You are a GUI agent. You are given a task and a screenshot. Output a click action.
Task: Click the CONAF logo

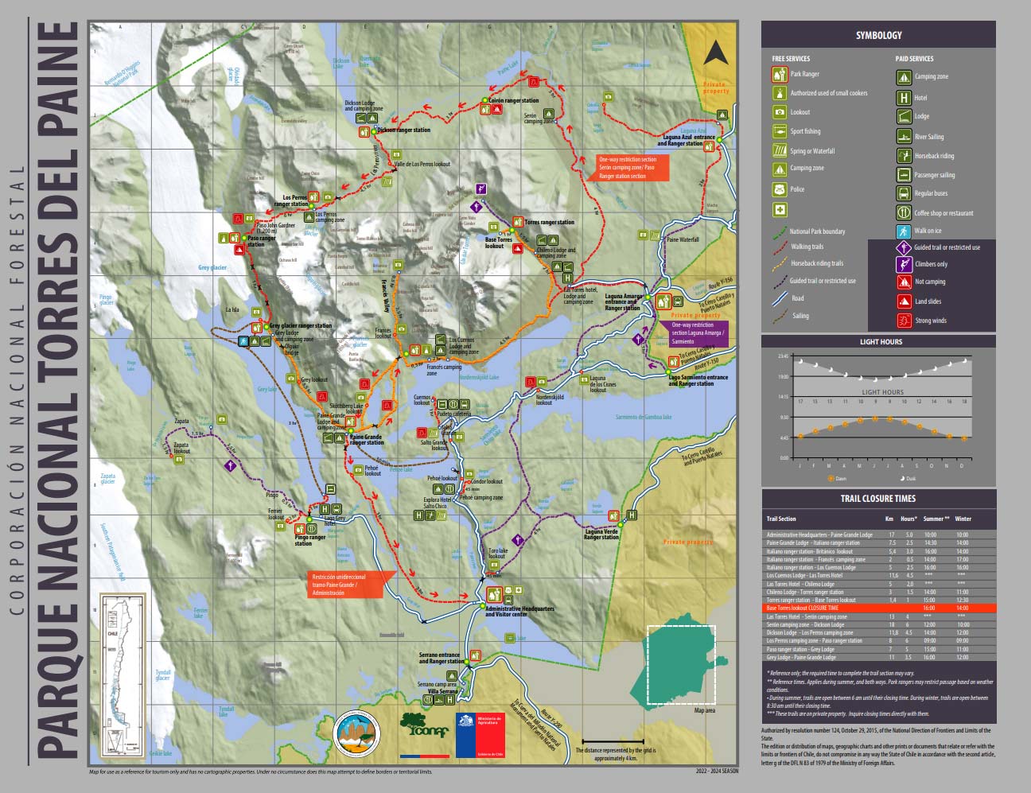(x=423, y=733)
